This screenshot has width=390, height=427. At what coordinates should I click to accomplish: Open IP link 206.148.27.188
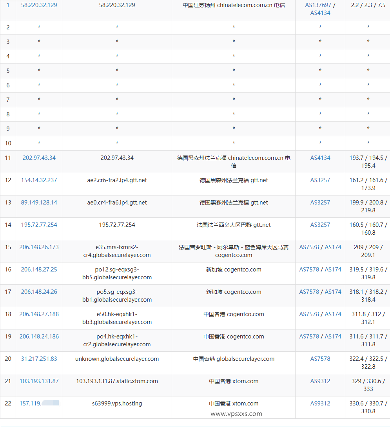[39, 314]
